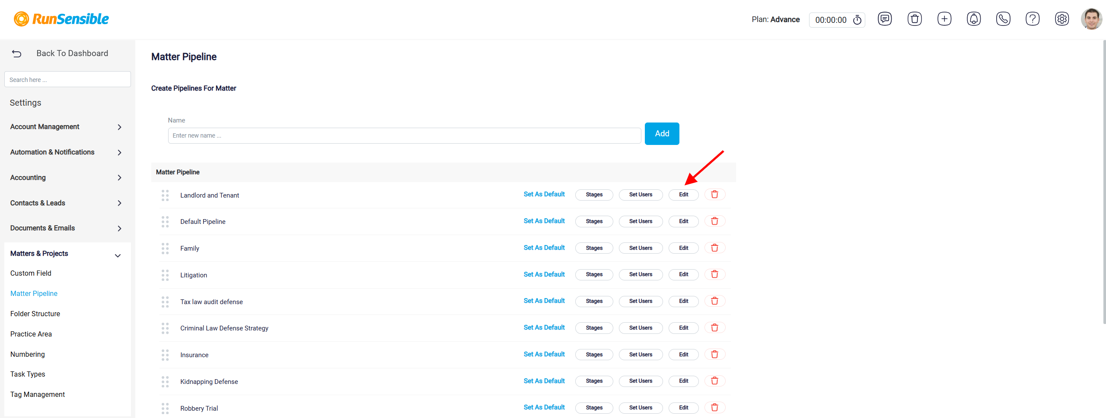The width and height of the screenshot is (1106, 418).
Task: Open the settings gear icon
Action: pos(1062,19)
